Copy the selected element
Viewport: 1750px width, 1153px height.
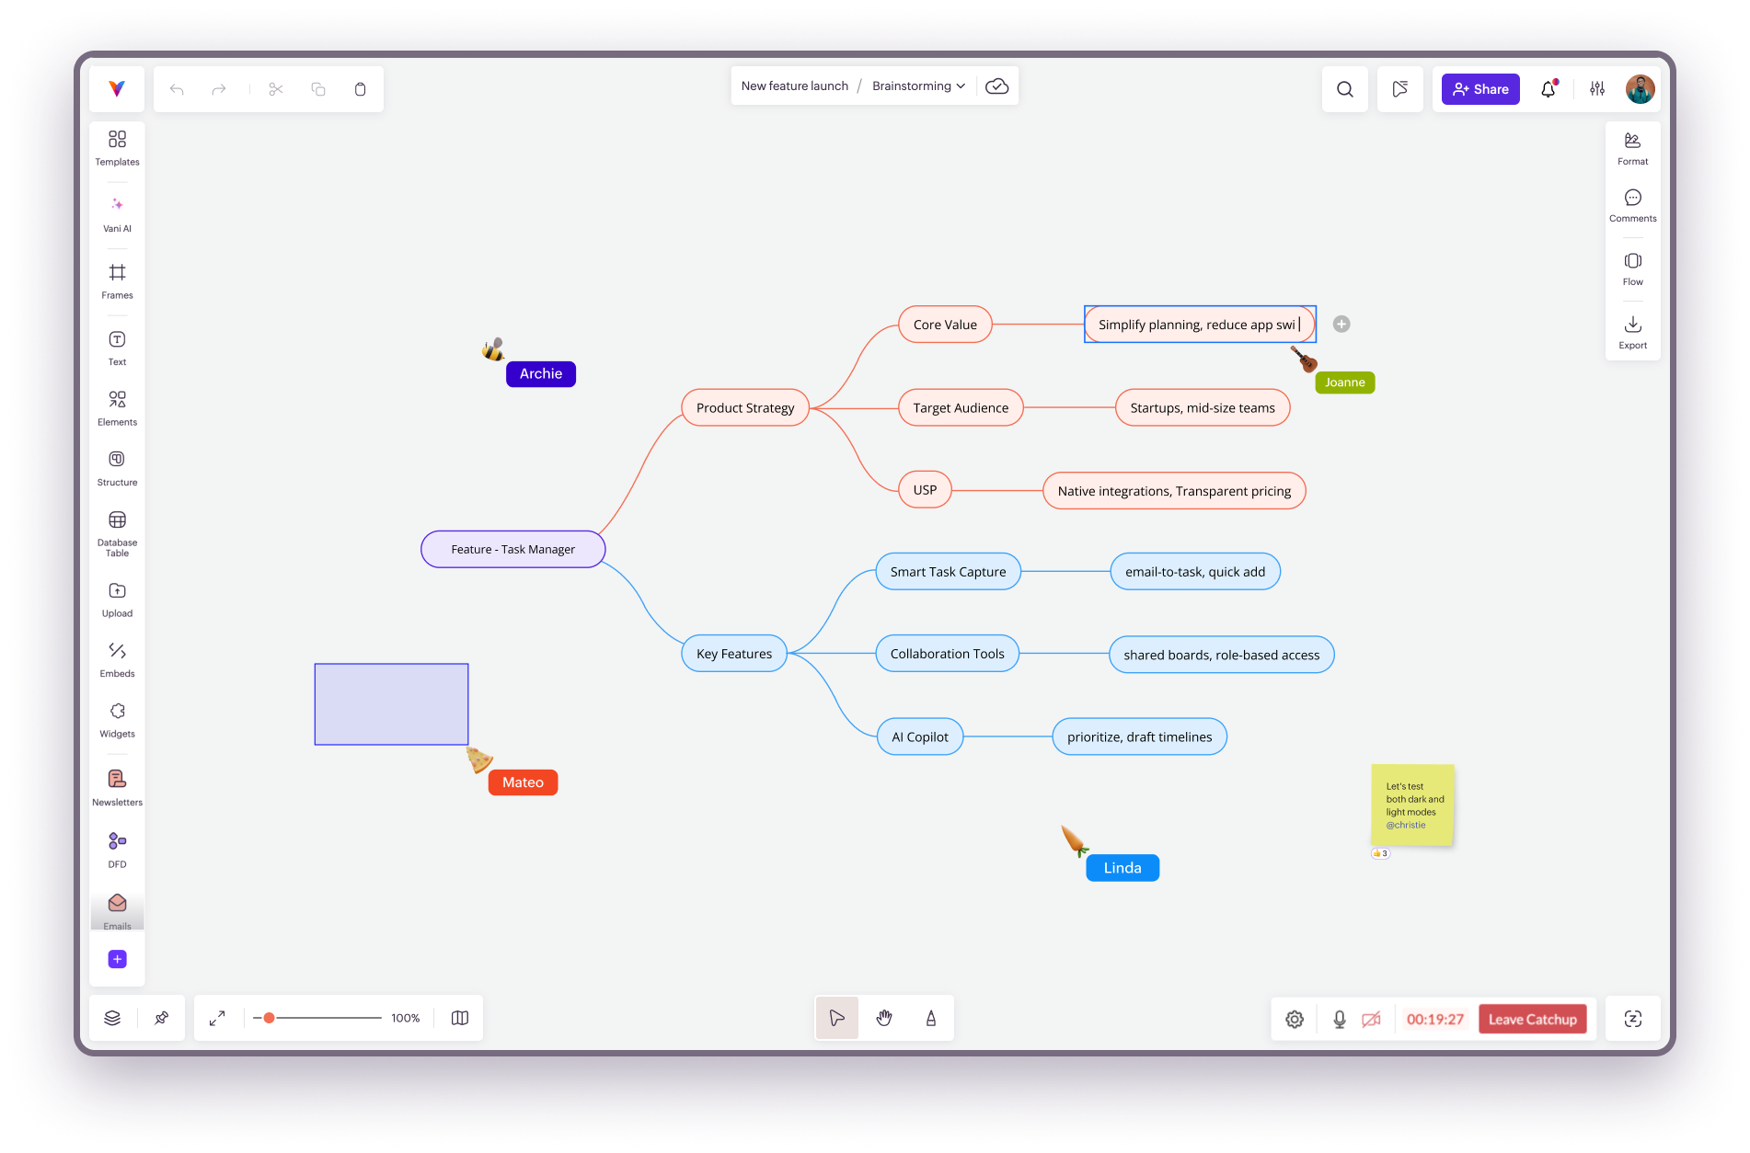coord(318,89)
